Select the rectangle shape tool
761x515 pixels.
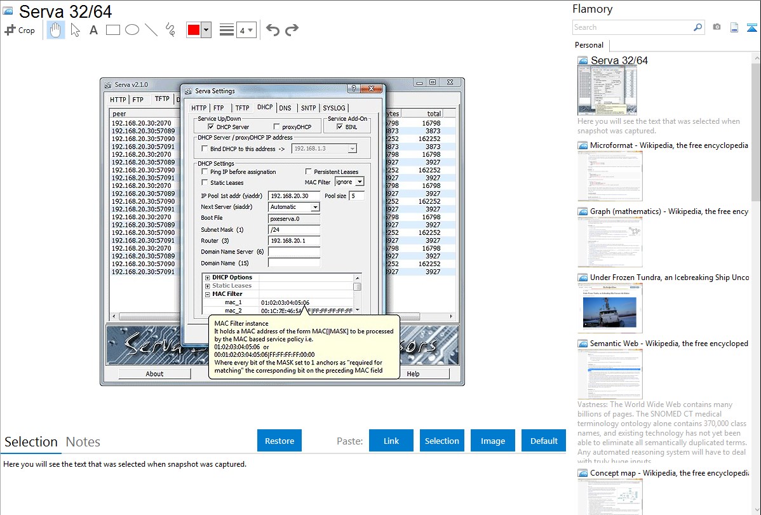(x=112, y=30)
